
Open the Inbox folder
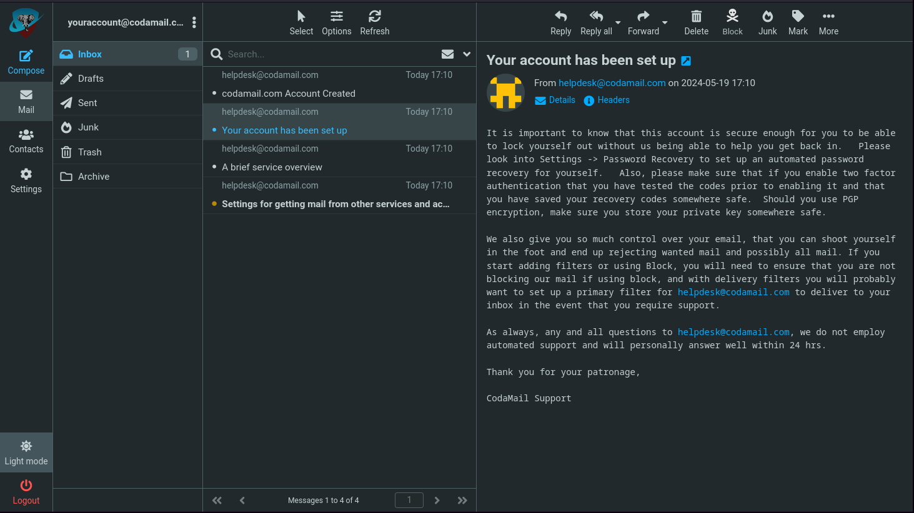pyautogui.click(x=127, y=54)
